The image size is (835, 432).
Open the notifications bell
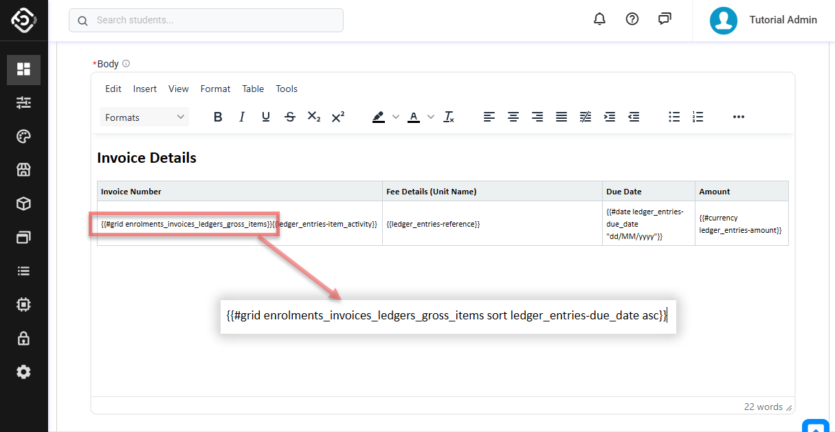[599, 19]
